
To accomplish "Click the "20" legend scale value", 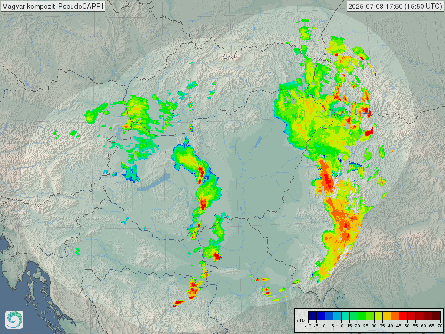I will [357, 326].
